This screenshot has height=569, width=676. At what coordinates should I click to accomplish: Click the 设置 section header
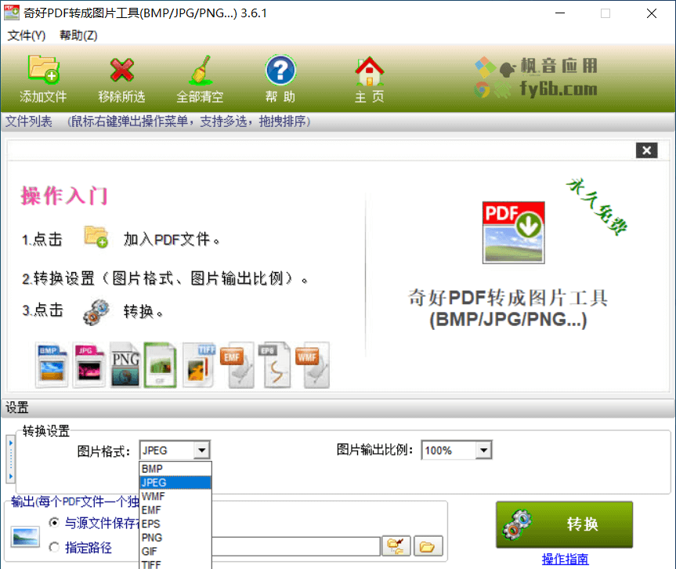pyautogui.click(x=338, y=408)
